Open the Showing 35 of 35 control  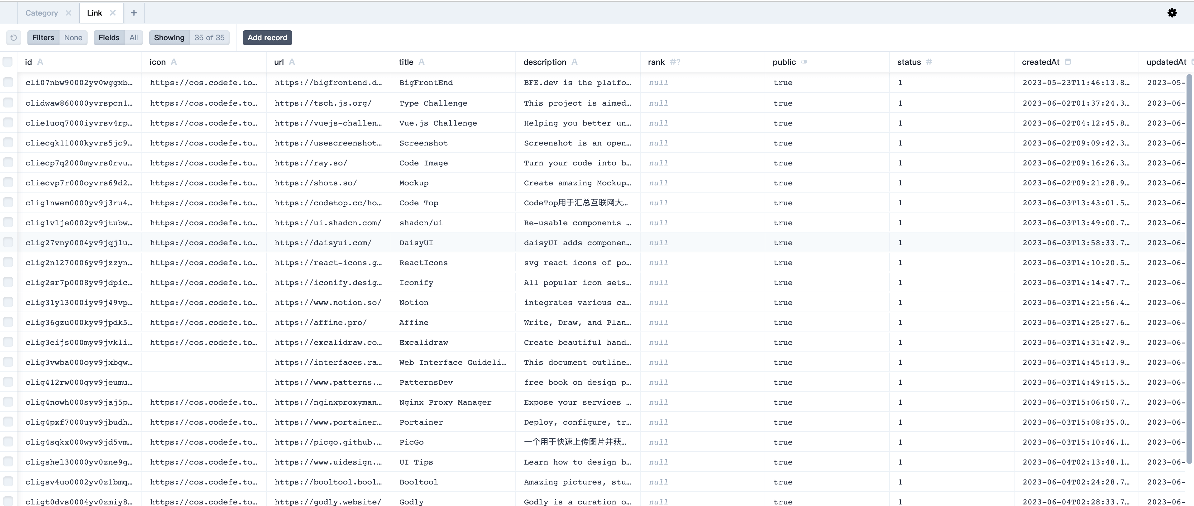click(x=189, y=37)
